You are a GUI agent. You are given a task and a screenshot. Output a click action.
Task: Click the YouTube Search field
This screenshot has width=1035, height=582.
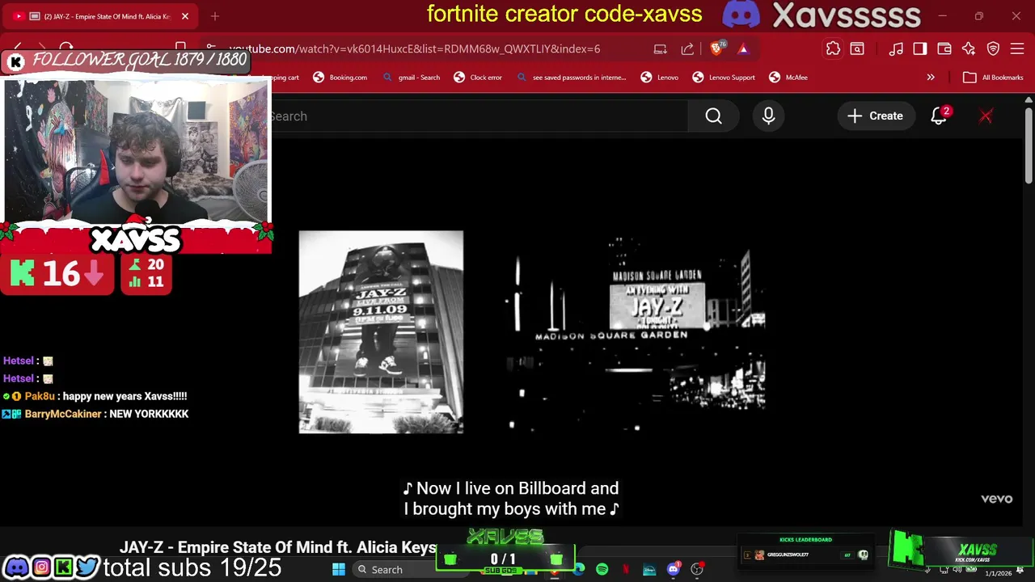477,116
